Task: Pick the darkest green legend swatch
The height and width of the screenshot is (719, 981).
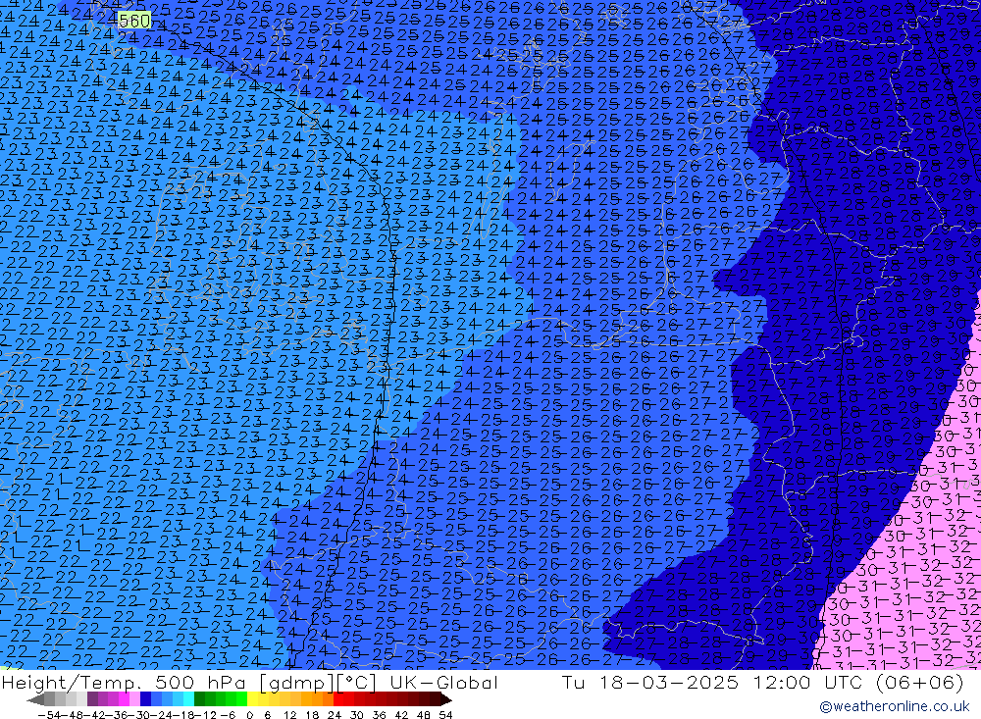Action: 199,699
